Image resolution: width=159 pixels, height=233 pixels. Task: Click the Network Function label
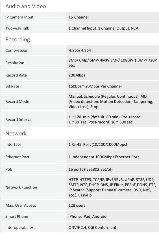[21, 187]
